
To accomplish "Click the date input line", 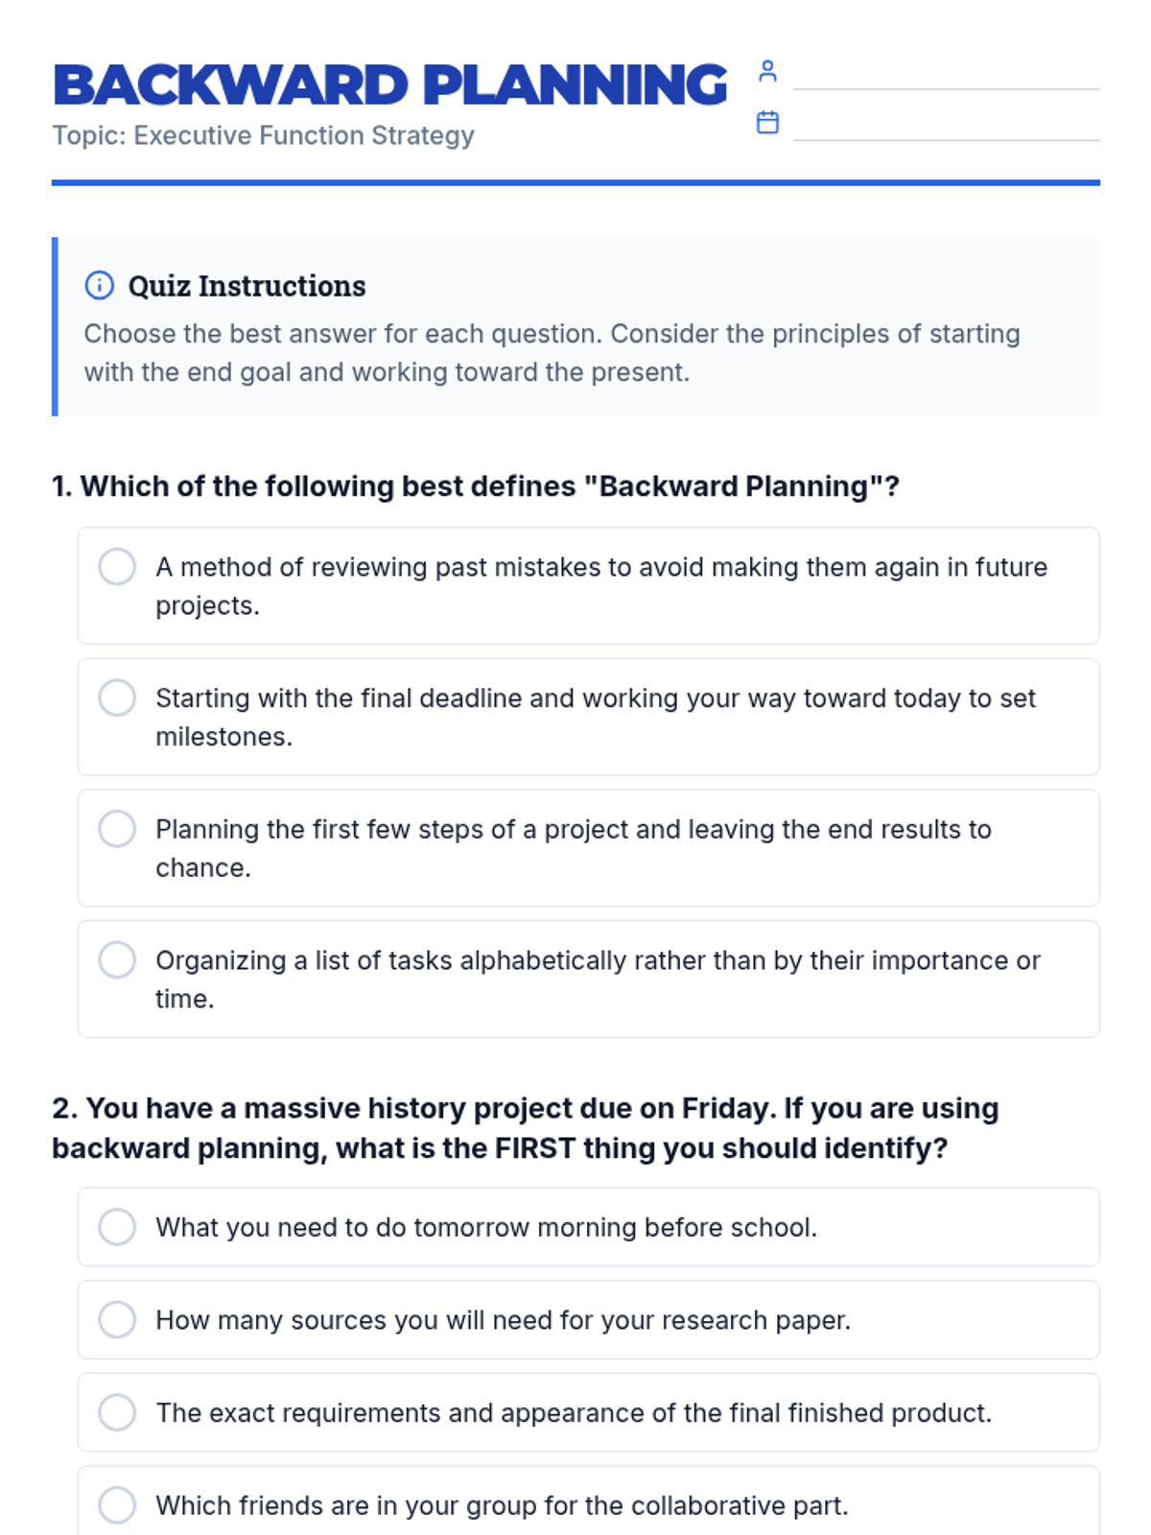I will (946, 128).
